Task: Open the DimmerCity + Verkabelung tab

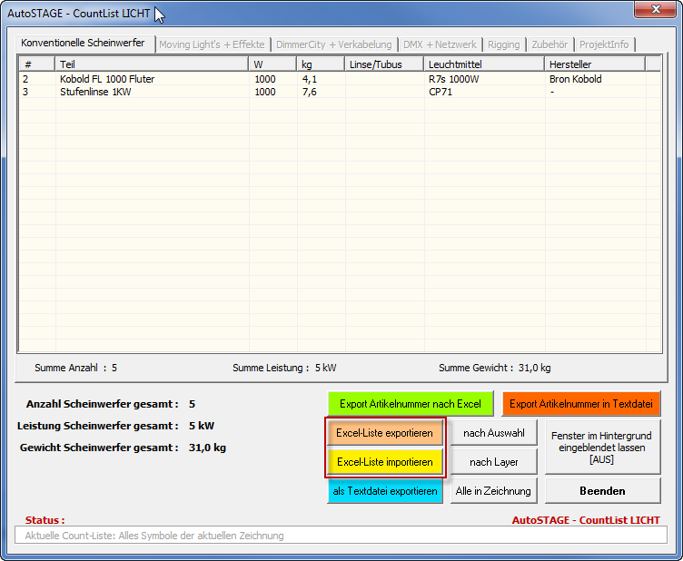Action: 333,44
